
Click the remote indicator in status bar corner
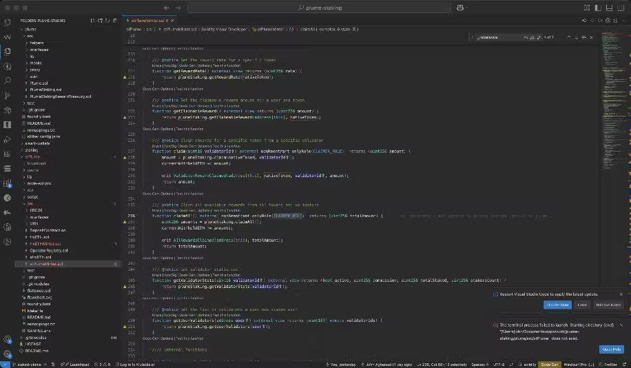pos(4,365)
